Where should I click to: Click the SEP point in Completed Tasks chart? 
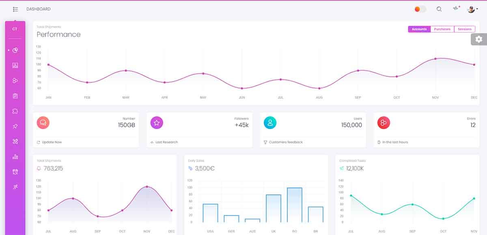click(x=413, y=205)
